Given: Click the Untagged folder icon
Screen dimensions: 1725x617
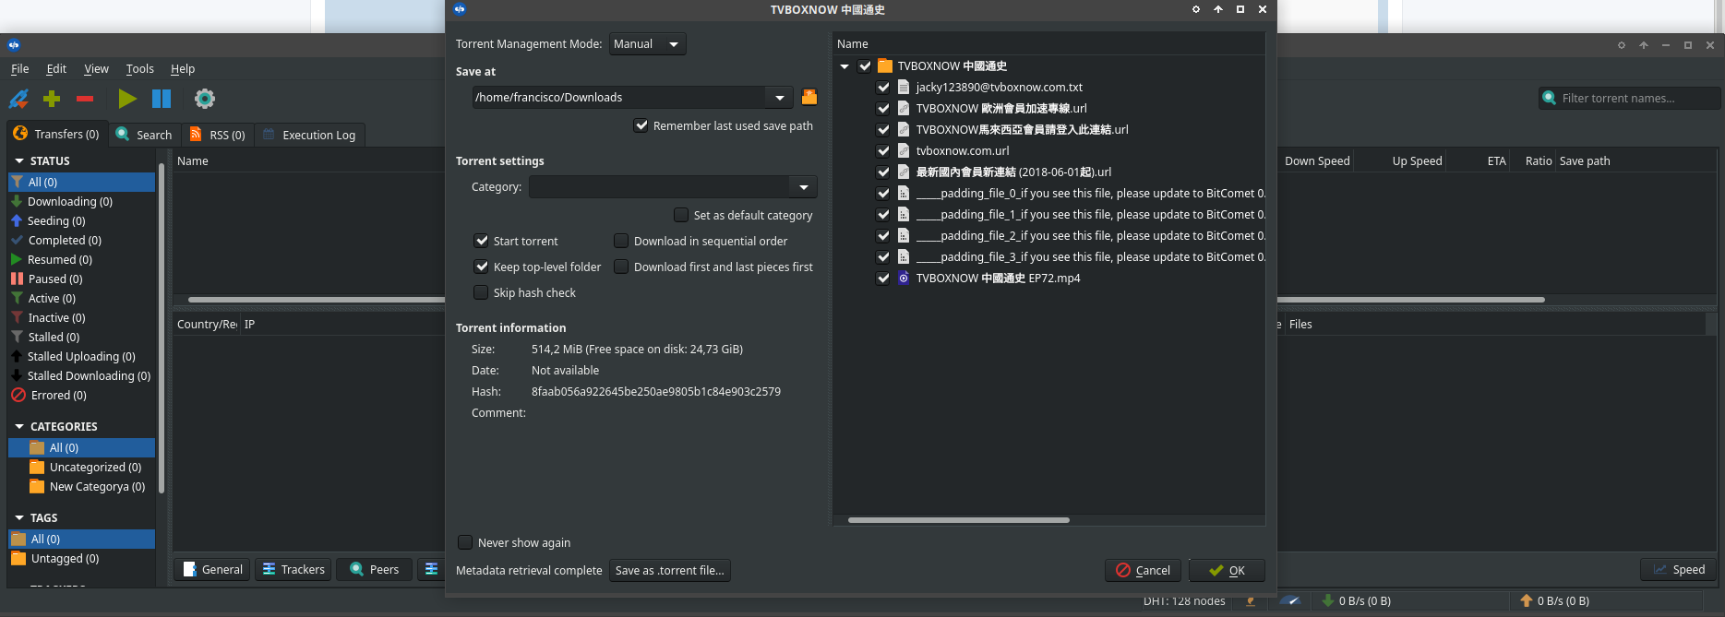Looking at the screenshot, I should (18, 558).
